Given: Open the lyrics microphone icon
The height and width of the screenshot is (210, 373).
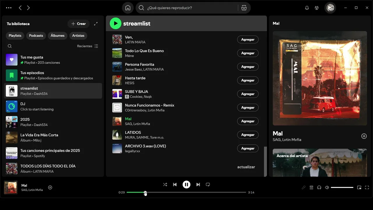Looking at the screenshot, I should coord(304,188).
